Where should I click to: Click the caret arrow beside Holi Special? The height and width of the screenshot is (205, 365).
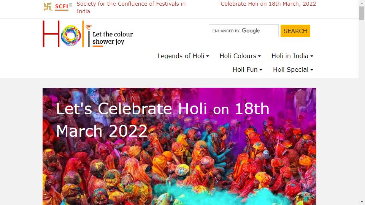[312, 70]
